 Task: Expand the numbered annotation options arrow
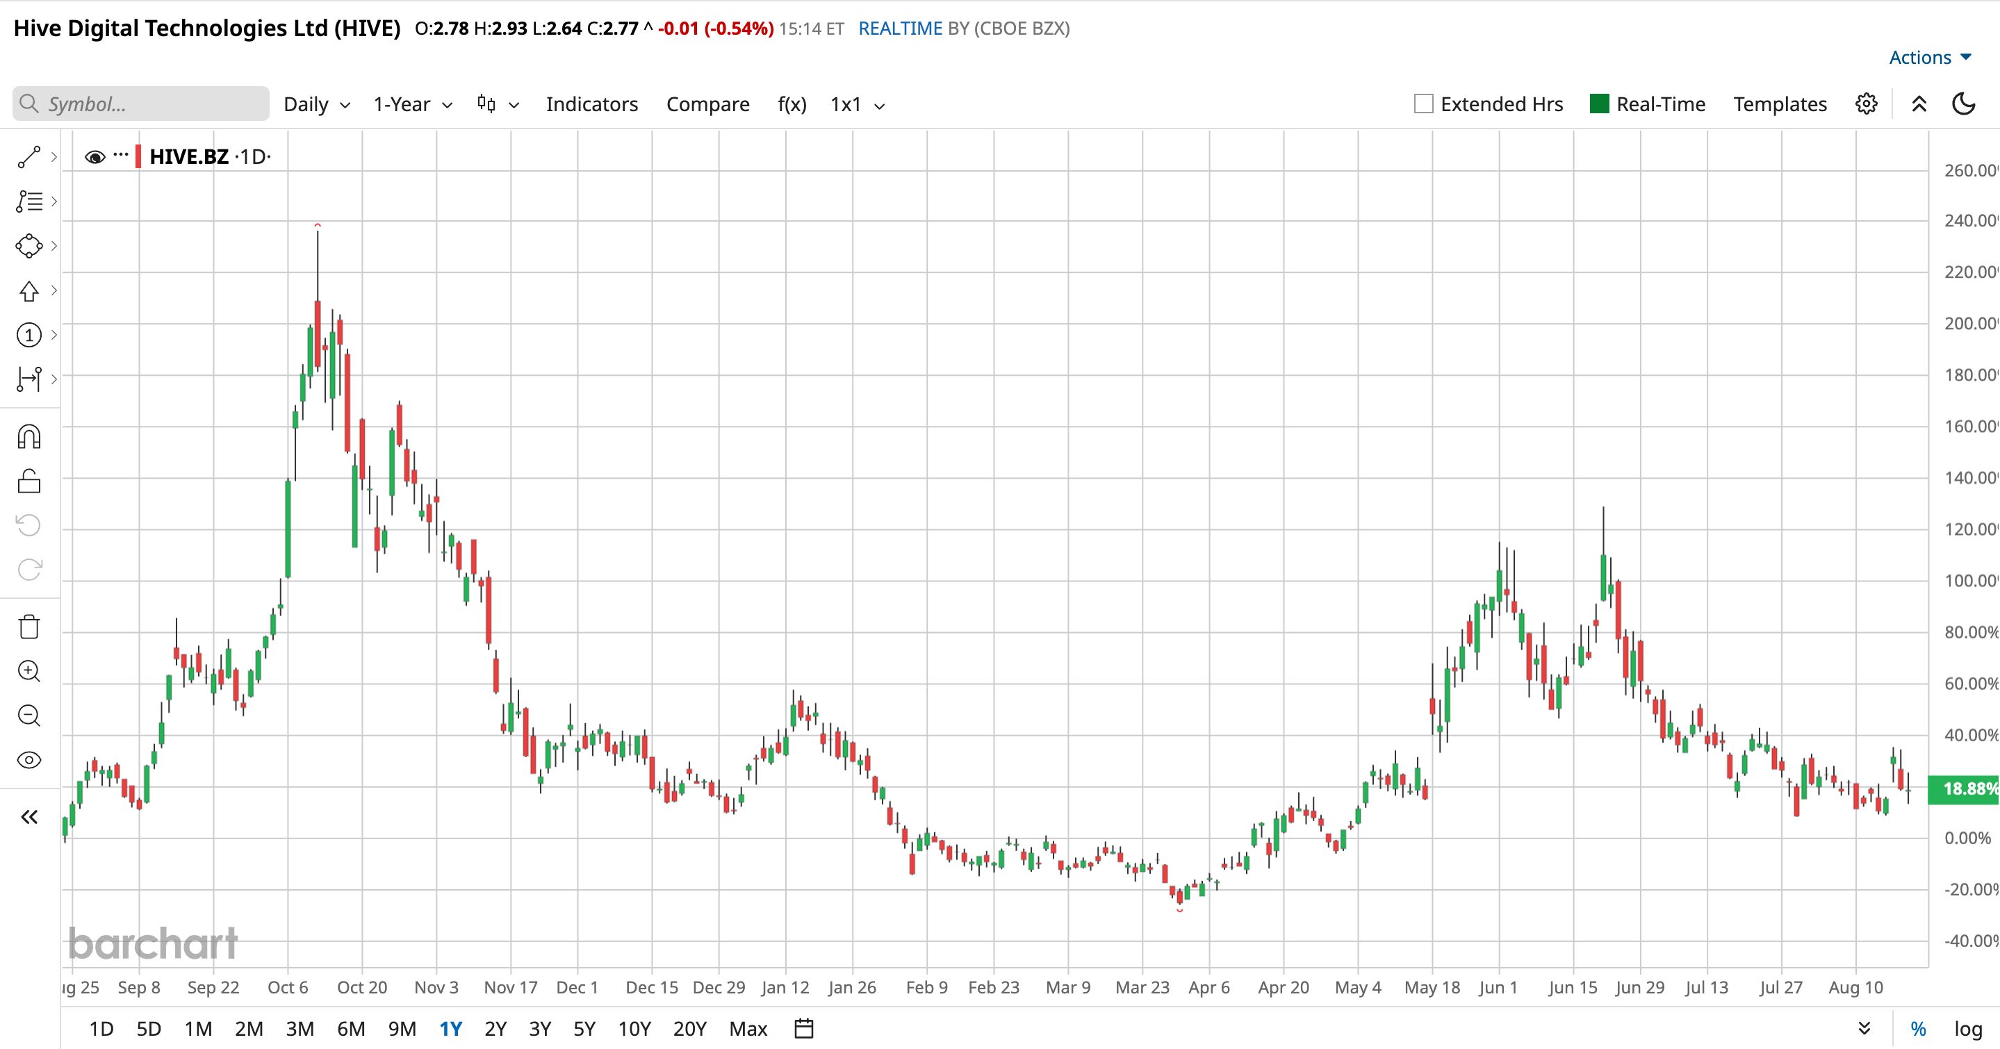click(x=54, y=335)
